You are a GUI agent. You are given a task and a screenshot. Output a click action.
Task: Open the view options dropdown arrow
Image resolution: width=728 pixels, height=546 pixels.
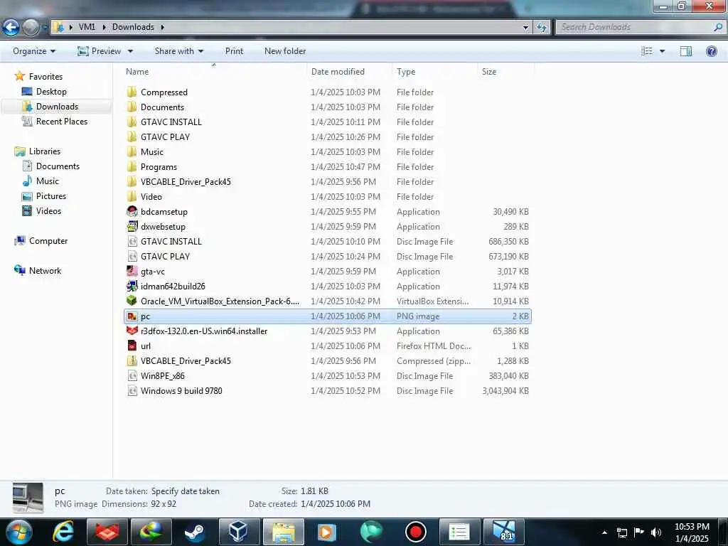[x=662, y=51]
